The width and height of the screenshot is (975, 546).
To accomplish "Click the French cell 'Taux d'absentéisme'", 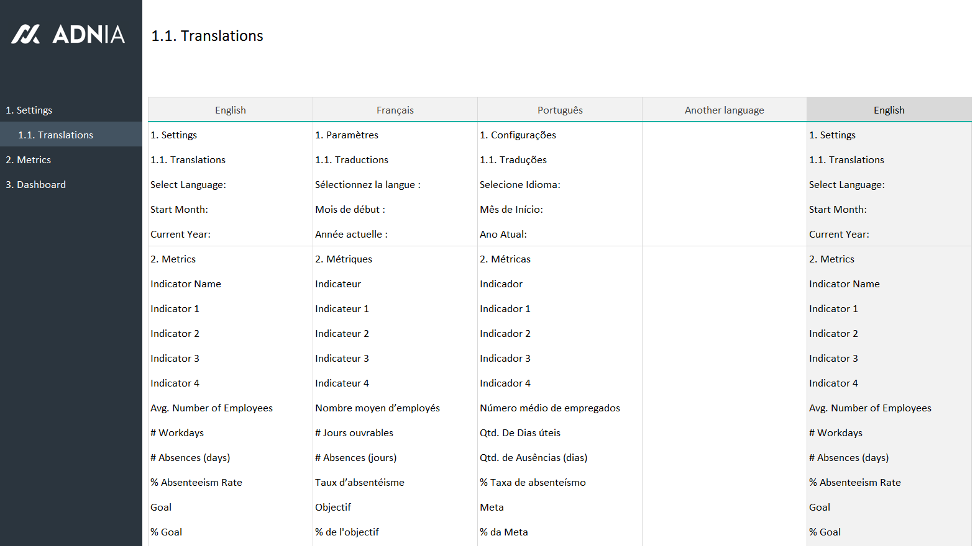I will click(x=360, y=482).
